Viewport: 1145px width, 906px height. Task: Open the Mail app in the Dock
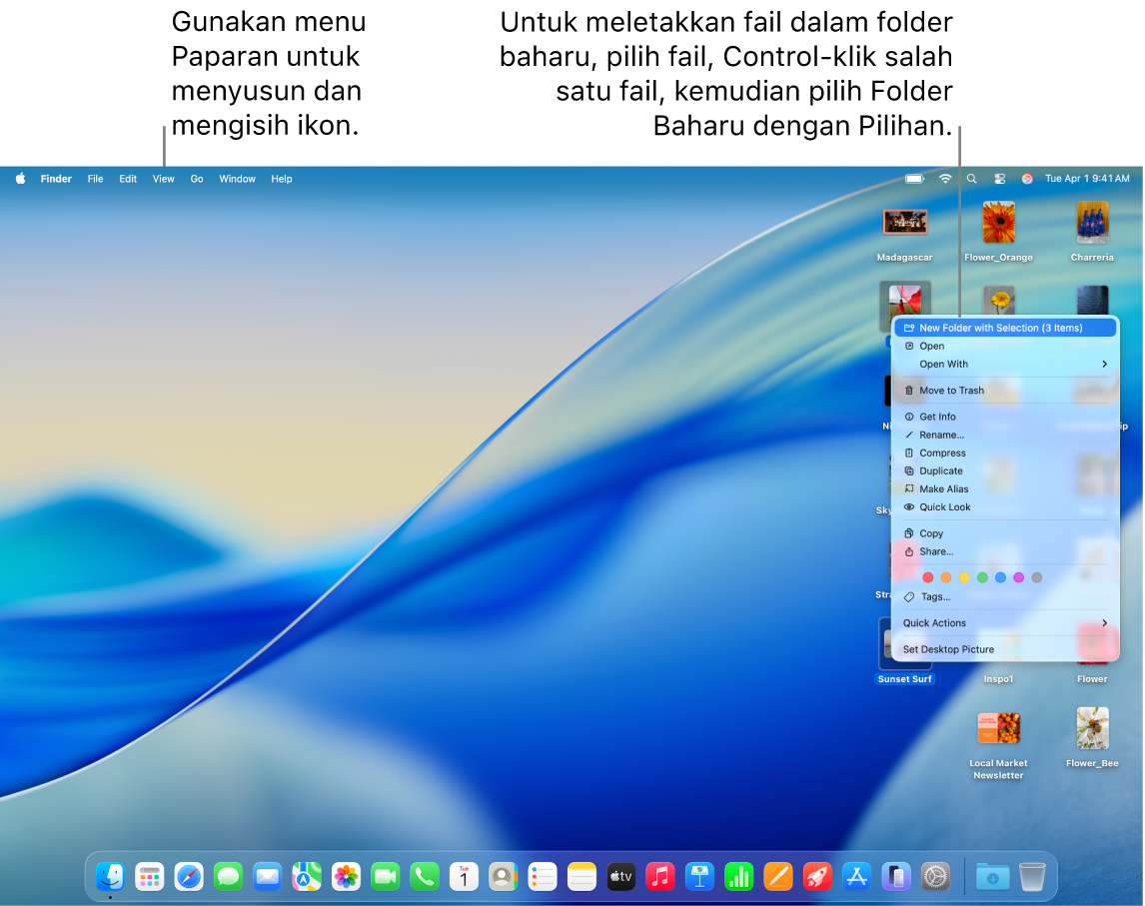267,876
